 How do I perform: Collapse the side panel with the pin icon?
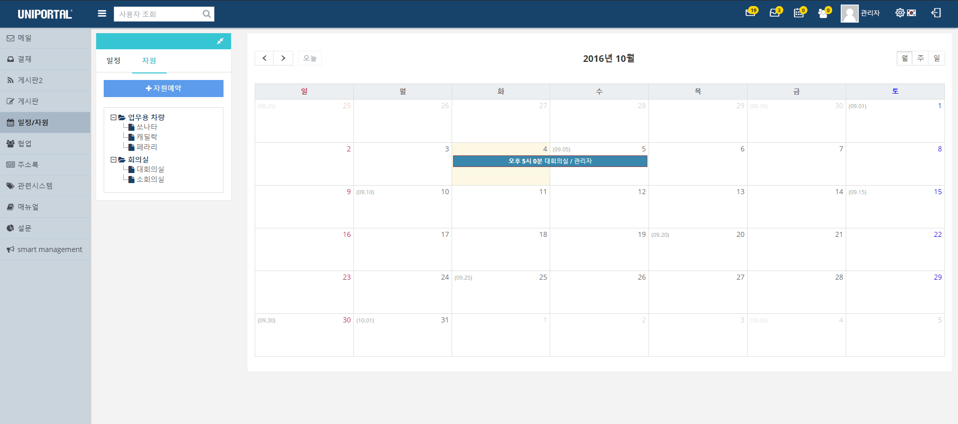point(220,41)
